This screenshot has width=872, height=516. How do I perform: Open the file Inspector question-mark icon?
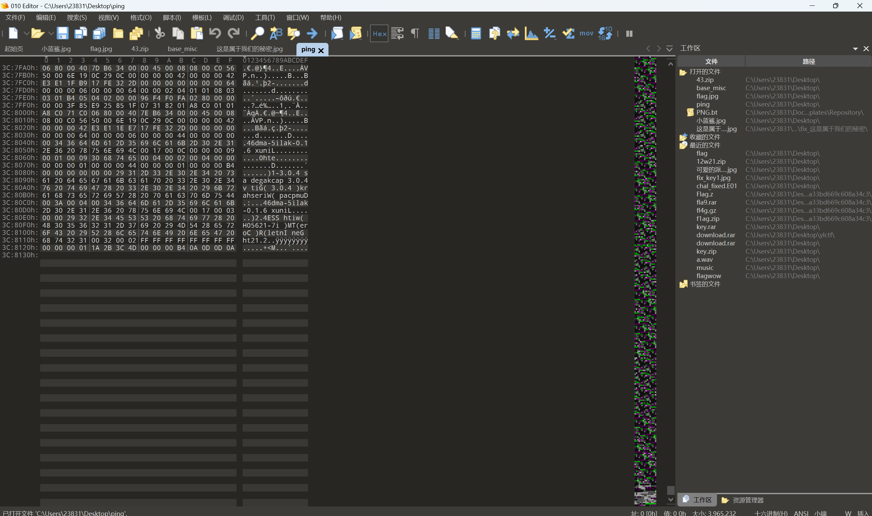point(494,33)
